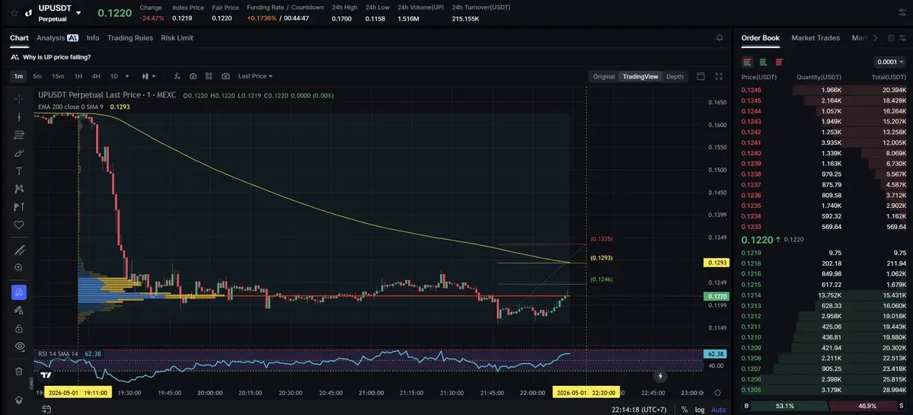
Task: Select the trend line drawing tool
Action: pos(18,117)
